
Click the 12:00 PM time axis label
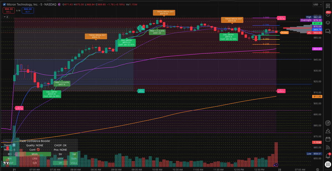click(x=238, y=169)
